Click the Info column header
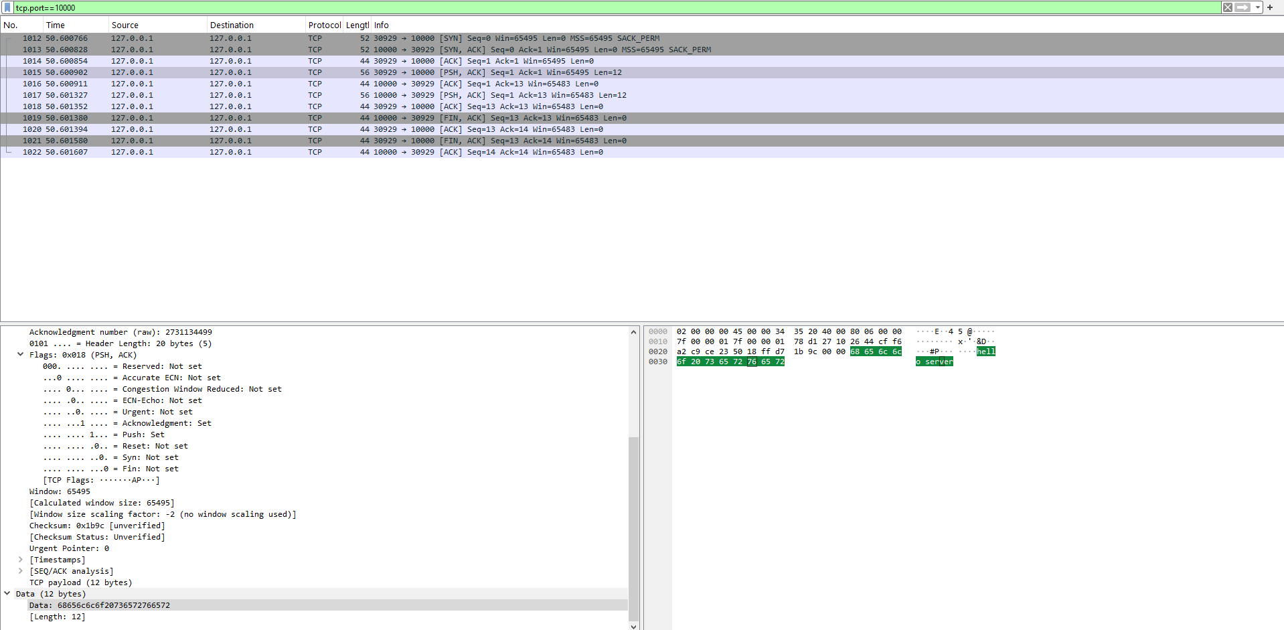 382,25
